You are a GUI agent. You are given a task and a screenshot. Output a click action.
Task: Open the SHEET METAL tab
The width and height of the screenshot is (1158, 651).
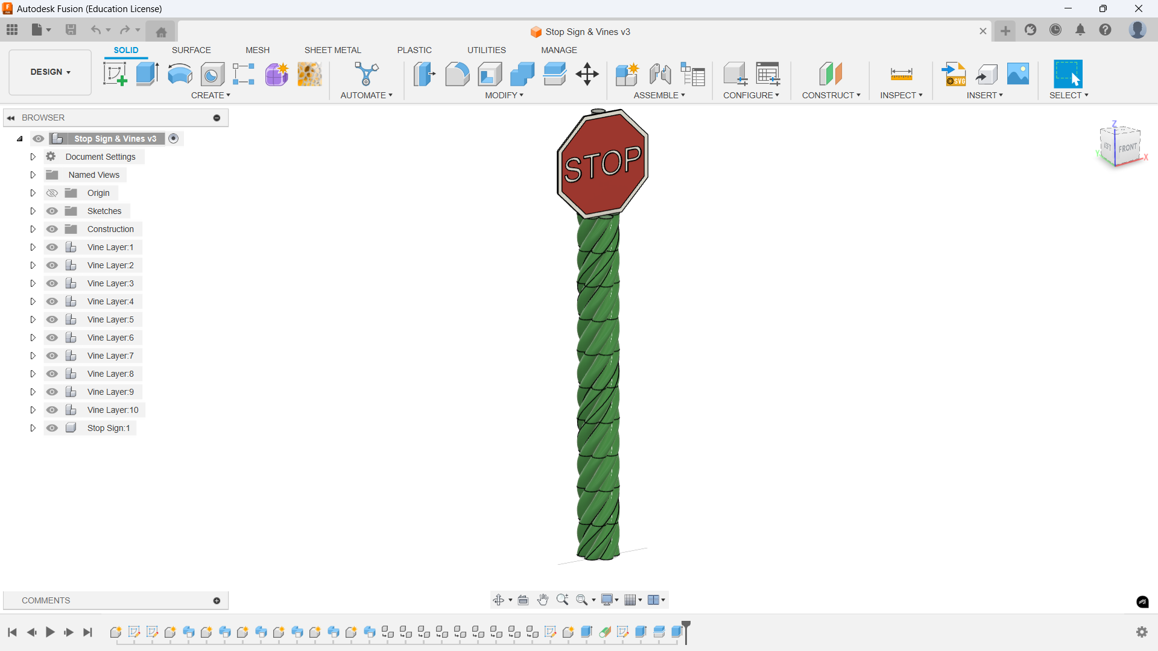(333, 50)
